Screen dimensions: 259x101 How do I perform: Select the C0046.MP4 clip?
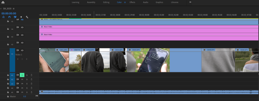point(247,60)
